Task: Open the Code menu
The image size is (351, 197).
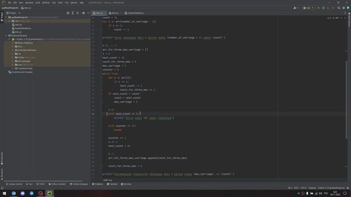Action: 38,3
